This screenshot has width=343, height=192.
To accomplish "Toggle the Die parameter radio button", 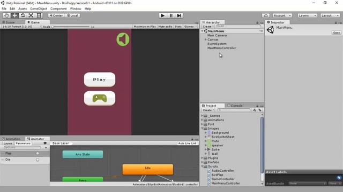I will coord(38,160).
